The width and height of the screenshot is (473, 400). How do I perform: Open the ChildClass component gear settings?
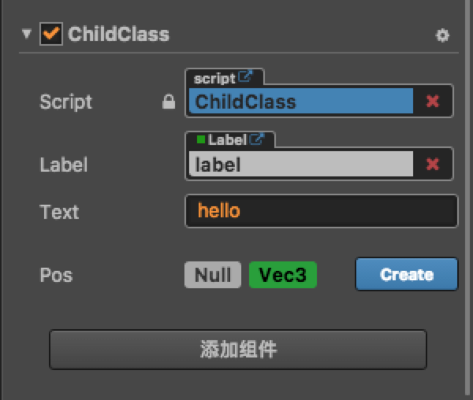pyautogui.click(x=442, y=35)
